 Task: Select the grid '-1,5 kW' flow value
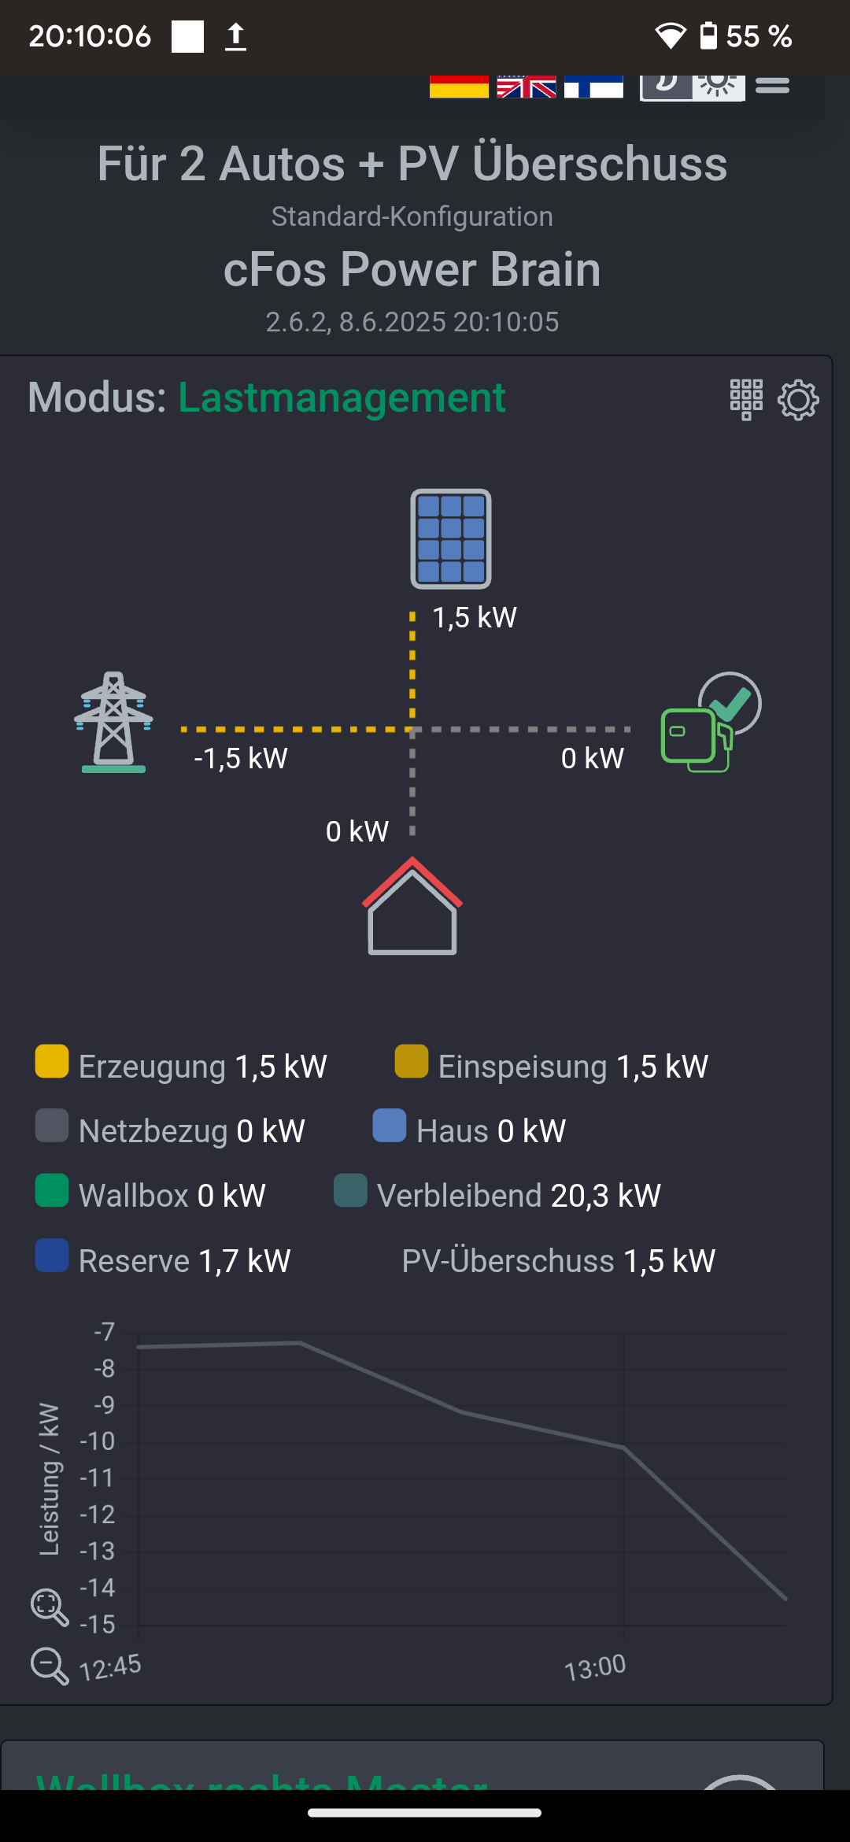pyautogui.click(x=241, y=758)
